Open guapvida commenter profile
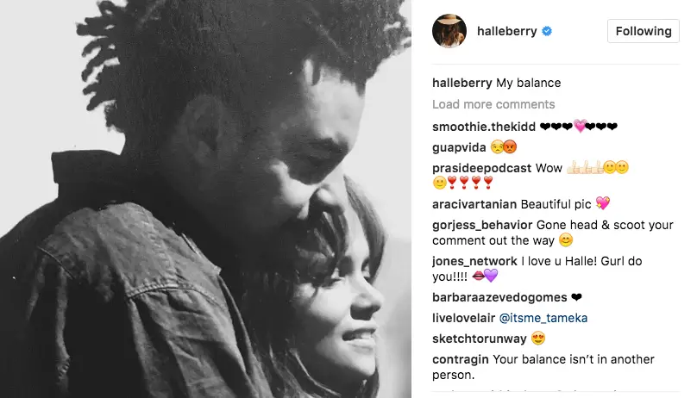This screenshot has width=697, height=398. click(459, 147)
